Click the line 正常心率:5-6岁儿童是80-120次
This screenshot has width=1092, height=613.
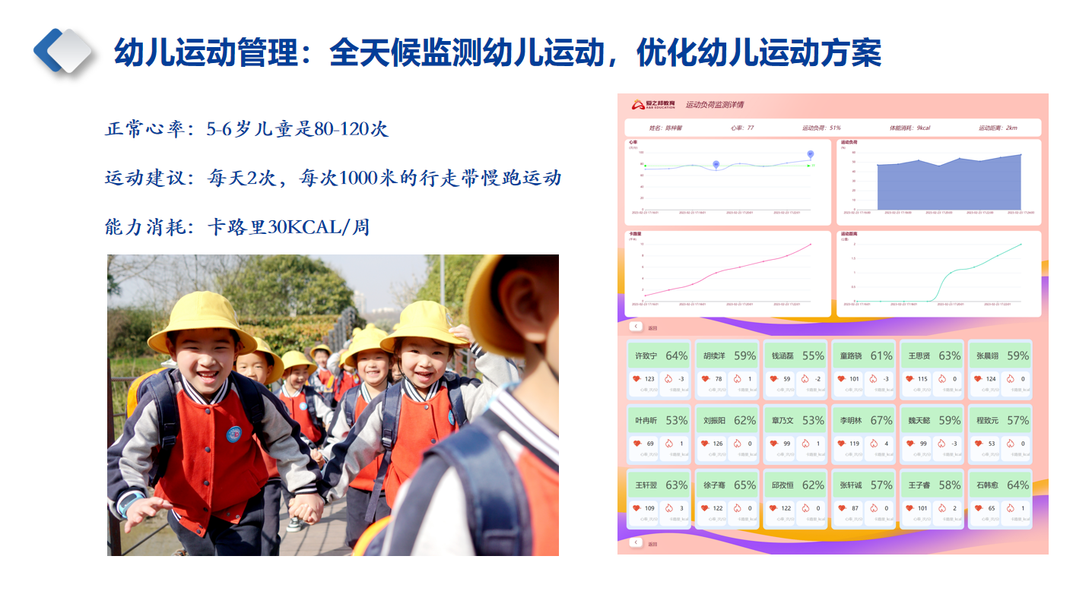247,129
